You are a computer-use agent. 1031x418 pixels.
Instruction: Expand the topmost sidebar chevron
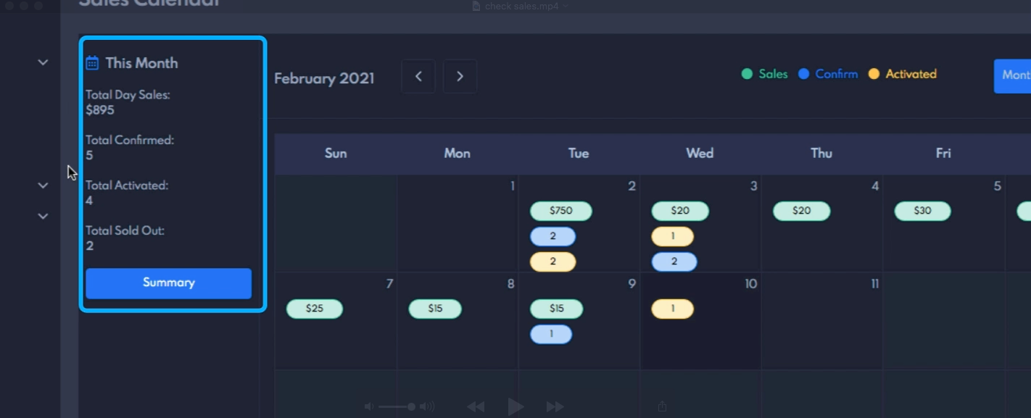43,62
